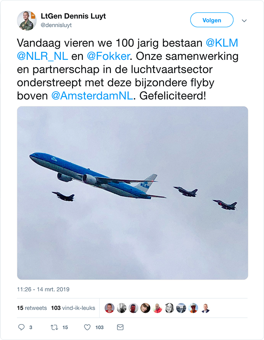Open LtGen Dennis Luyt's profile avatar
This screenshot has width=264, height=340.
27,20
